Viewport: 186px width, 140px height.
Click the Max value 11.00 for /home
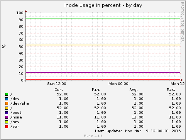click(x=175, y=117)
